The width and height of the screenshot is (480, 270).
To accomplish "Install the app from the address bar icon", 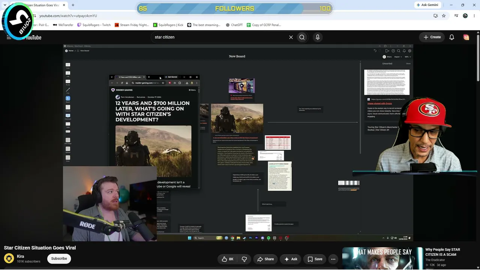I will [435, 16].
